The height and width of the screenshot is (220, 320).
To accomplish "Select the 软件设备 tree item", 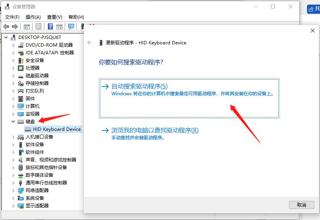I will (x=35, y=145).
